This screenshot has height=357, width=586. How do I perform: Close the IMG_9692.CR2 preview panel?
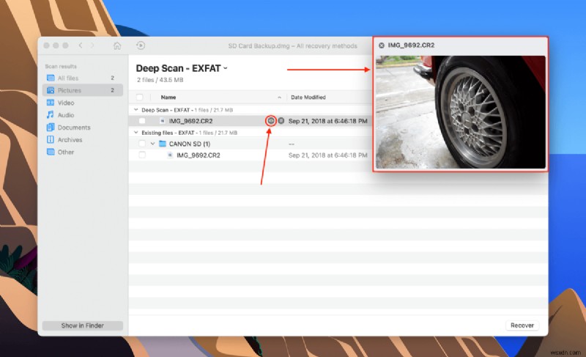381,45
